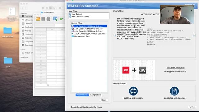
Task: Enable Don't show this dialog in future
Action: pos(69,107)
